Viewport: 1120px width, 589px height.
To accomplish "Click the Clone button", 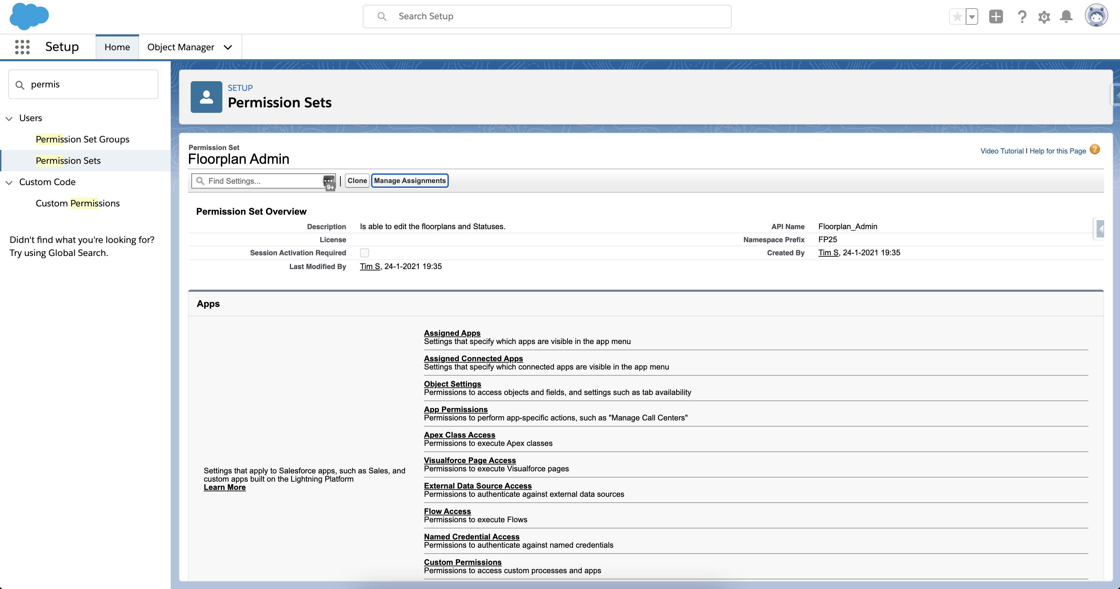I will (357, 180).
